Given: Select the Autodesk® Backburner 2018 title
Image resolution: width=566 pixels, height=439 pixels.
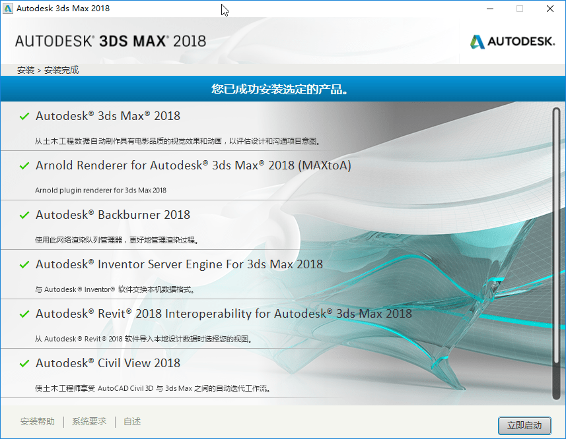Looking at the screenshot, I should [113, 215].
